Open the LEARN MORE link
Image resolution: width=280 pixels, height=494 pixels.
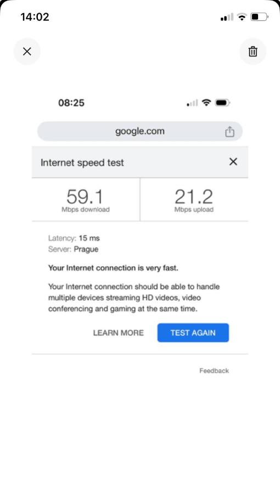119,333
